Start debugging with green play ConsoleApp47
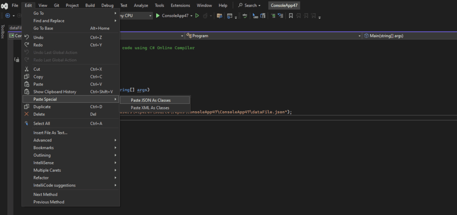Viewport: 457px width, 215px height. [x=172, y=16]
